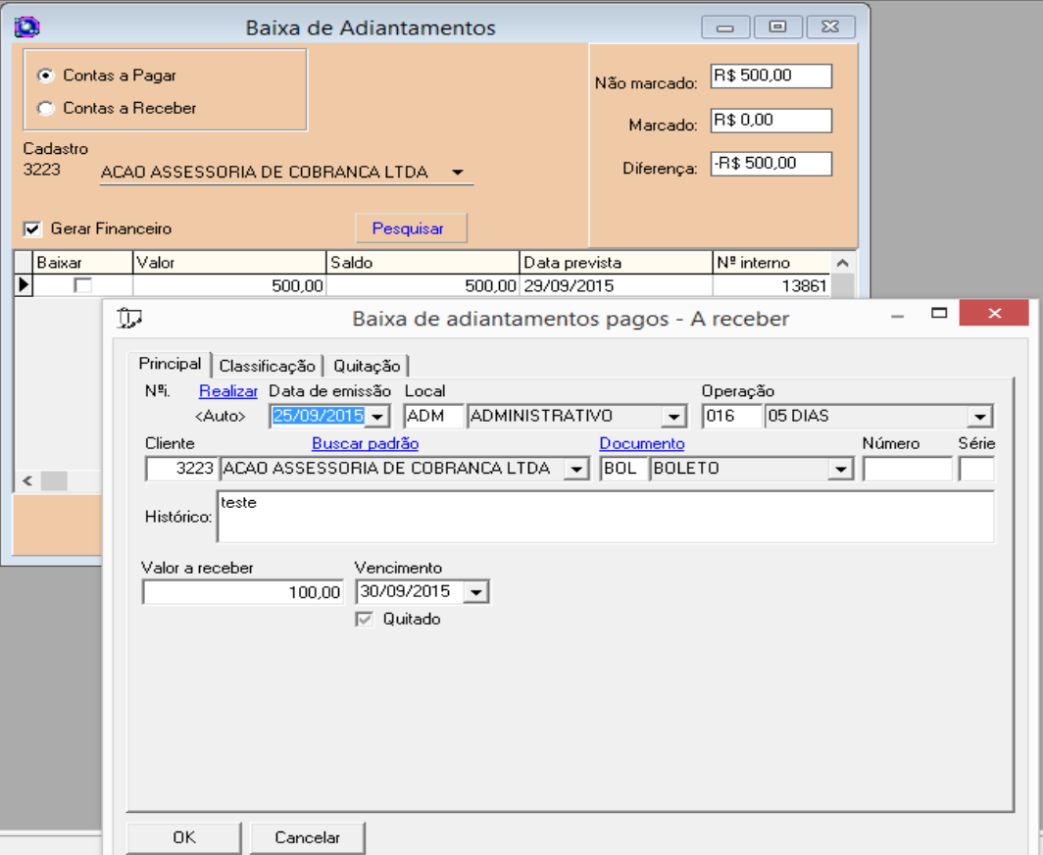Expand the Operação 05 DIAS dropdown
The height and width of the screenshot is (855, 1043).
(980, 417)
